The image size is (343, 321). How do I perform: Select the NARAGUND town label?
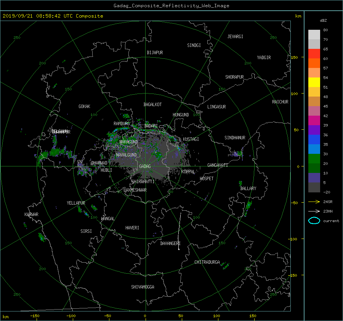129,142
